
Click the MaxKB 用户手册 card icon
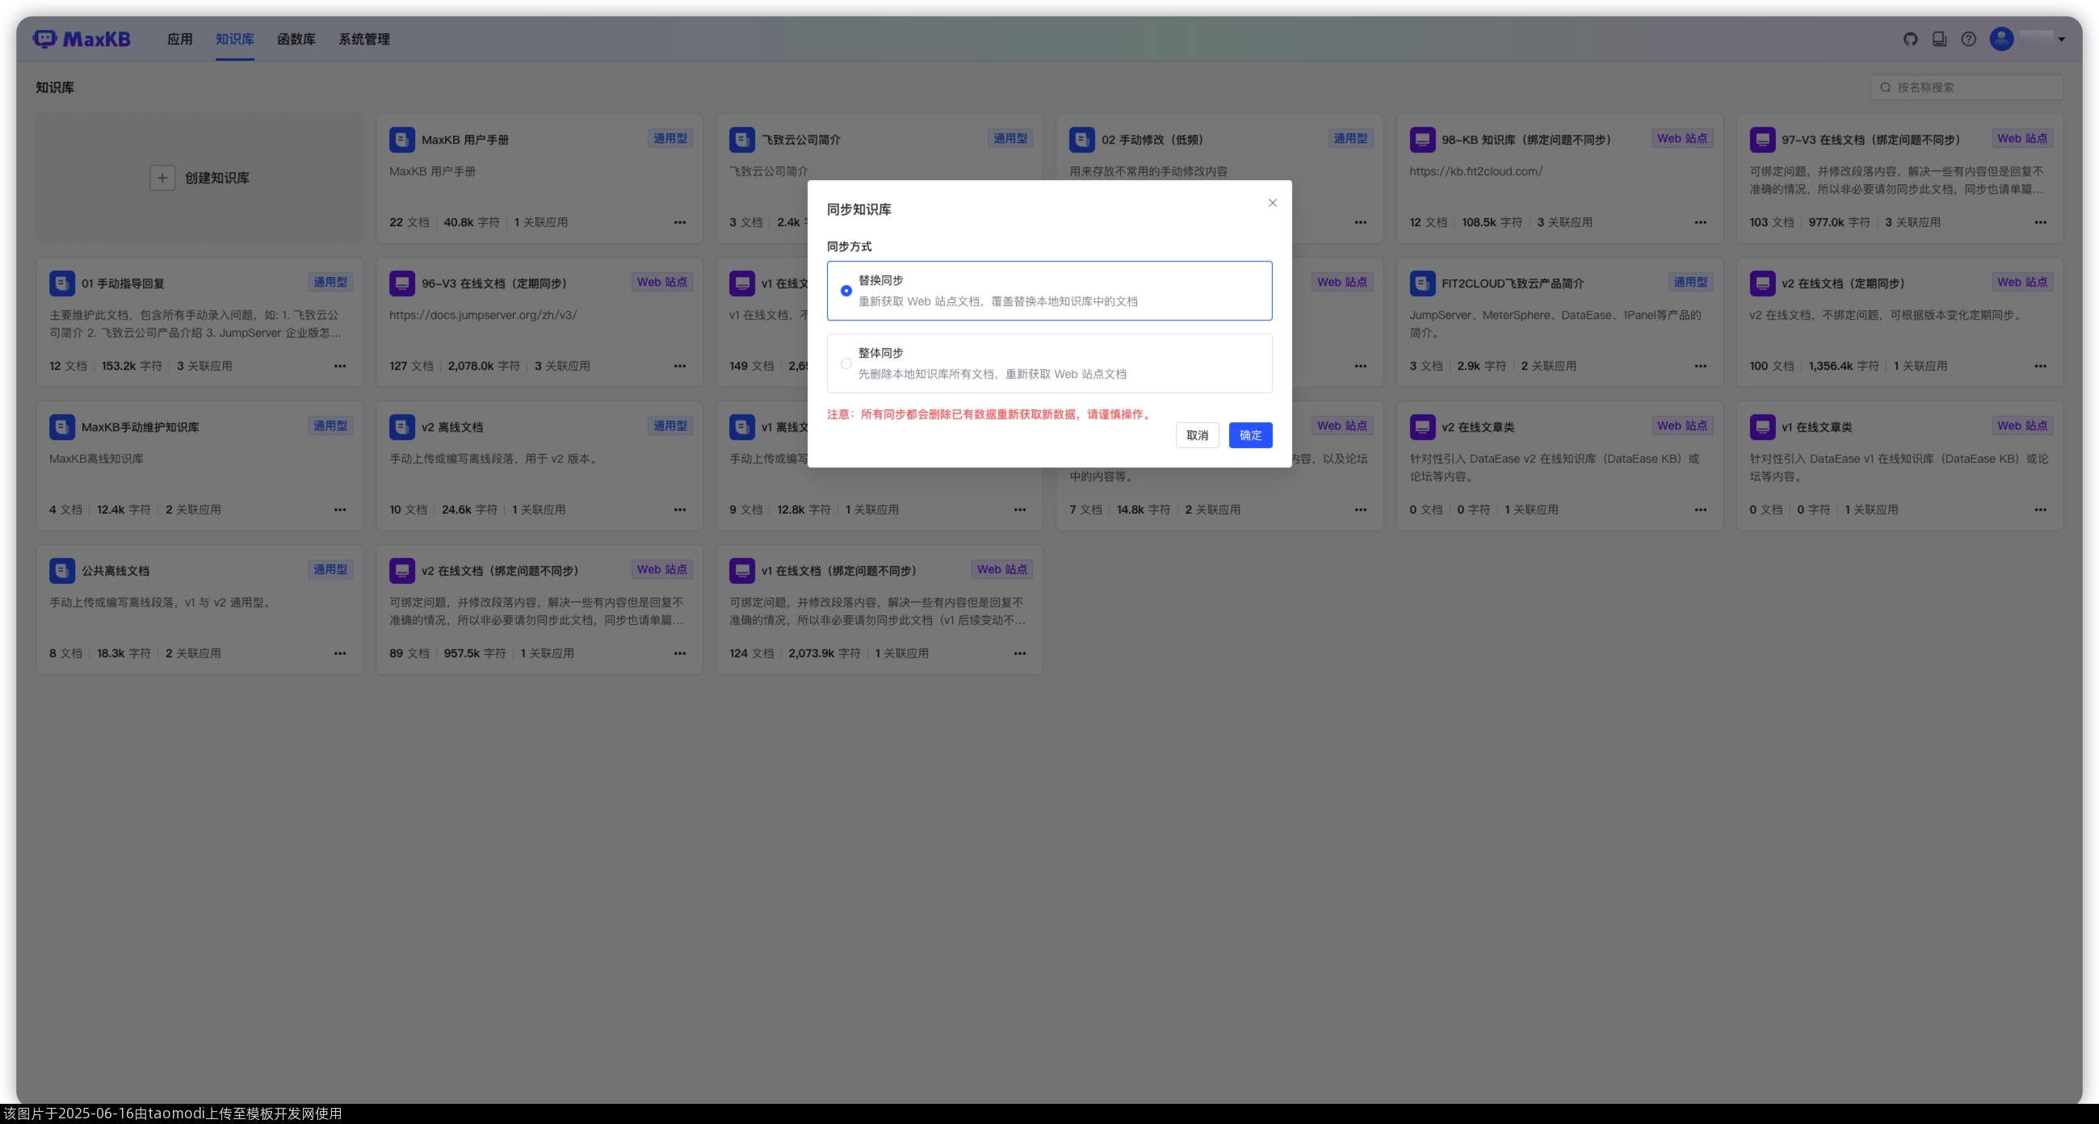[x=401, y=139]
